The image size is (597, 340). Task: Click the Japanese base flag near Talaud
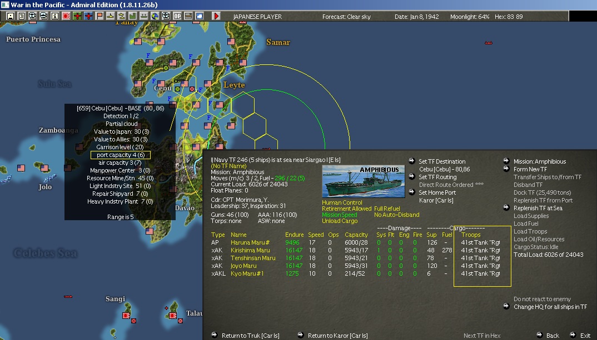pos(173,315)
